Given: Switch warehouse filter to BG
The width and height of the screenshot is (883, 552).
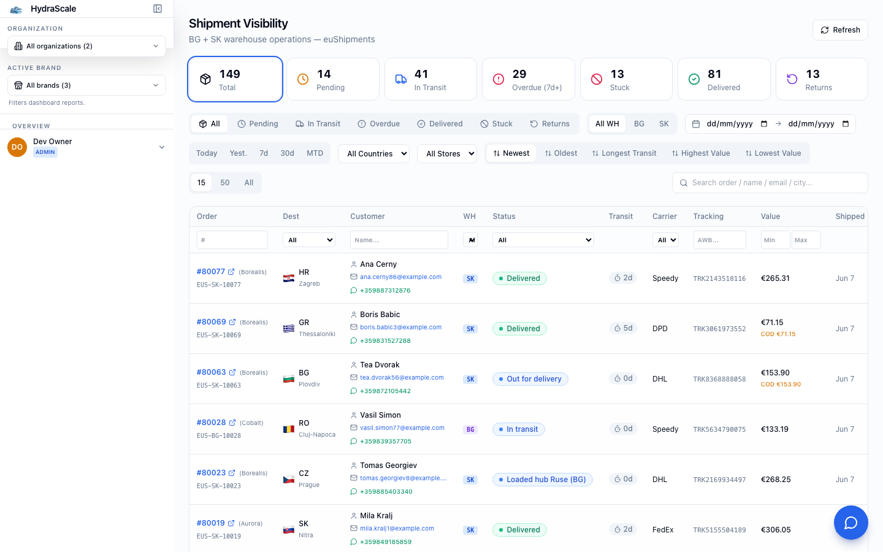Looking at the screenshot, I should 639,124.
